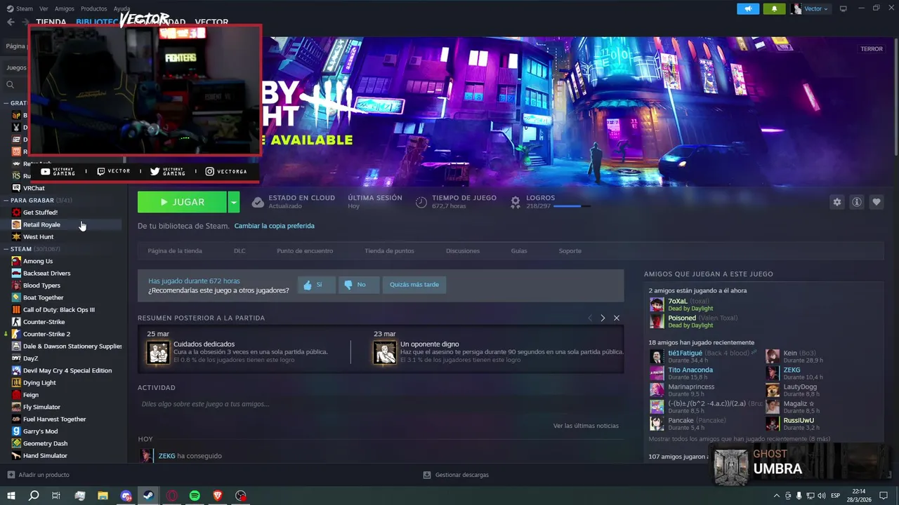Click the thumbs up Sí button
The height and width of the screenshot is (505, 899).
pos(316,285)
